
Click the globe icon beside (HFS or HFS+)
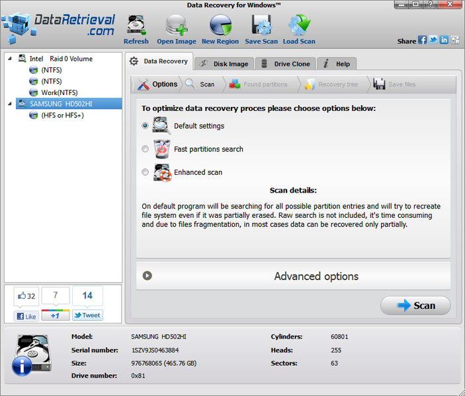pyautogui.click(x=34, y=115)
